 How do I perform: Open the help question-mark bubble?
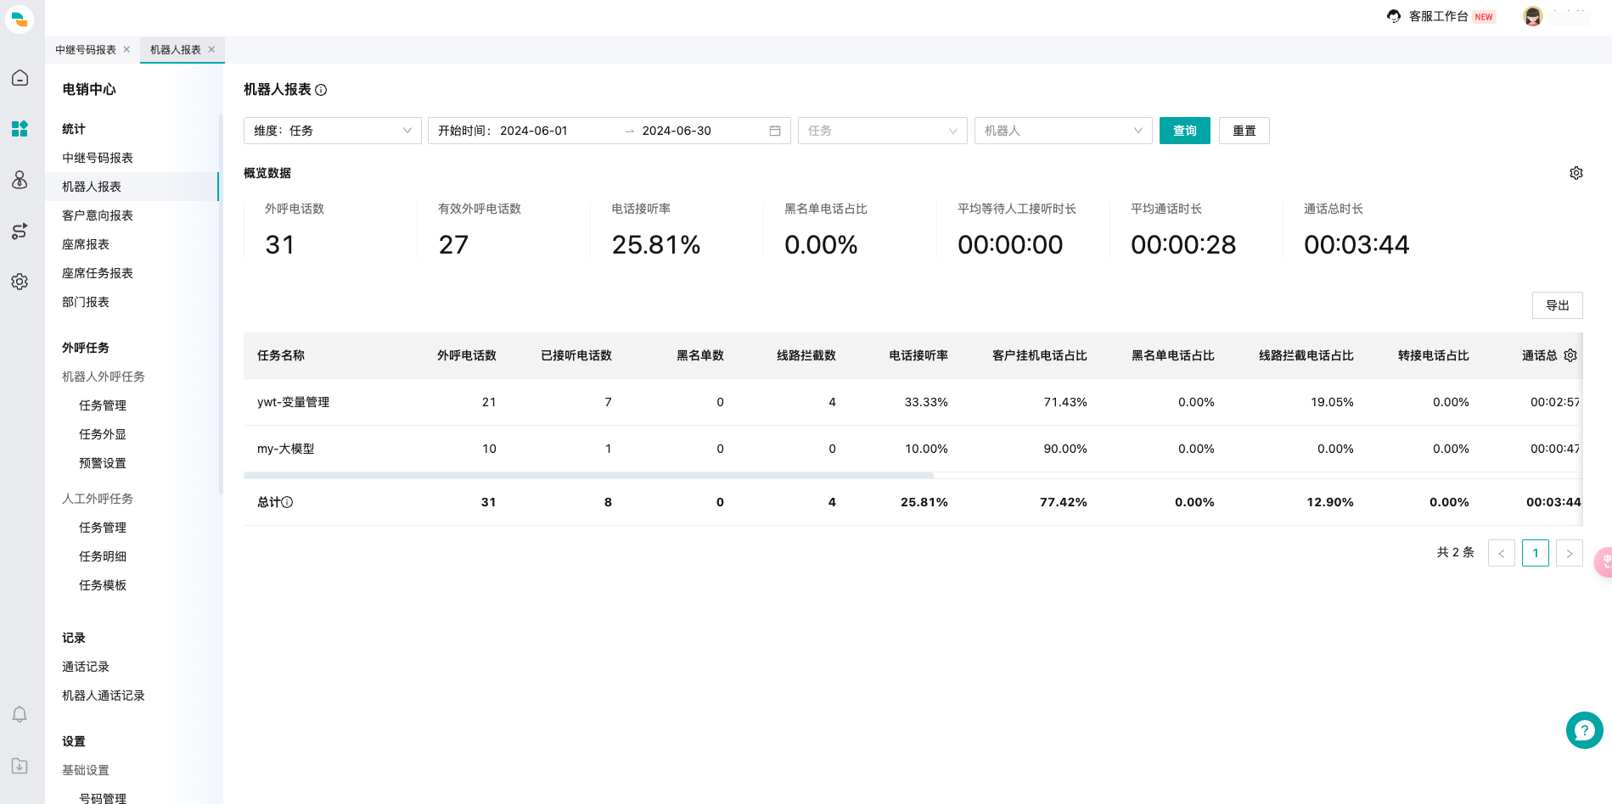1584,730
